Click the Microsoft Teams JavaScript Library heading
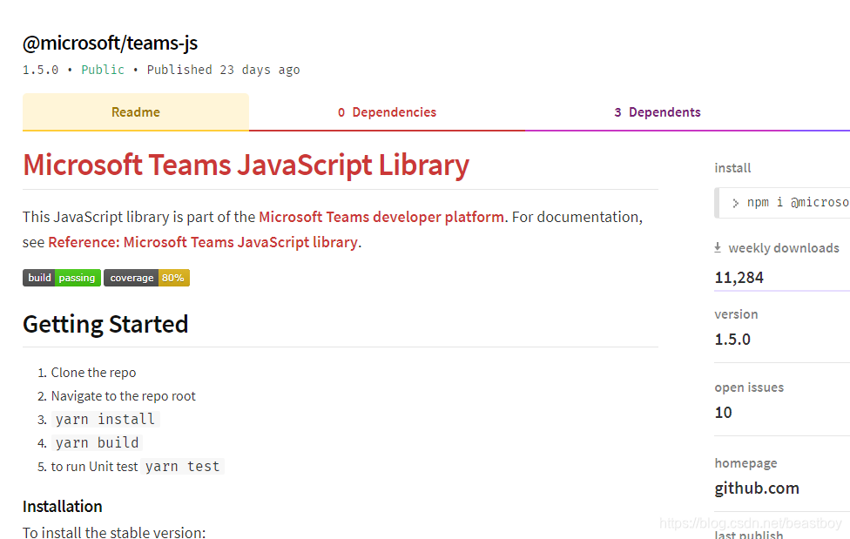Image resolution: width=850 pixels, height=539 pixels. [x=246, y=165]
